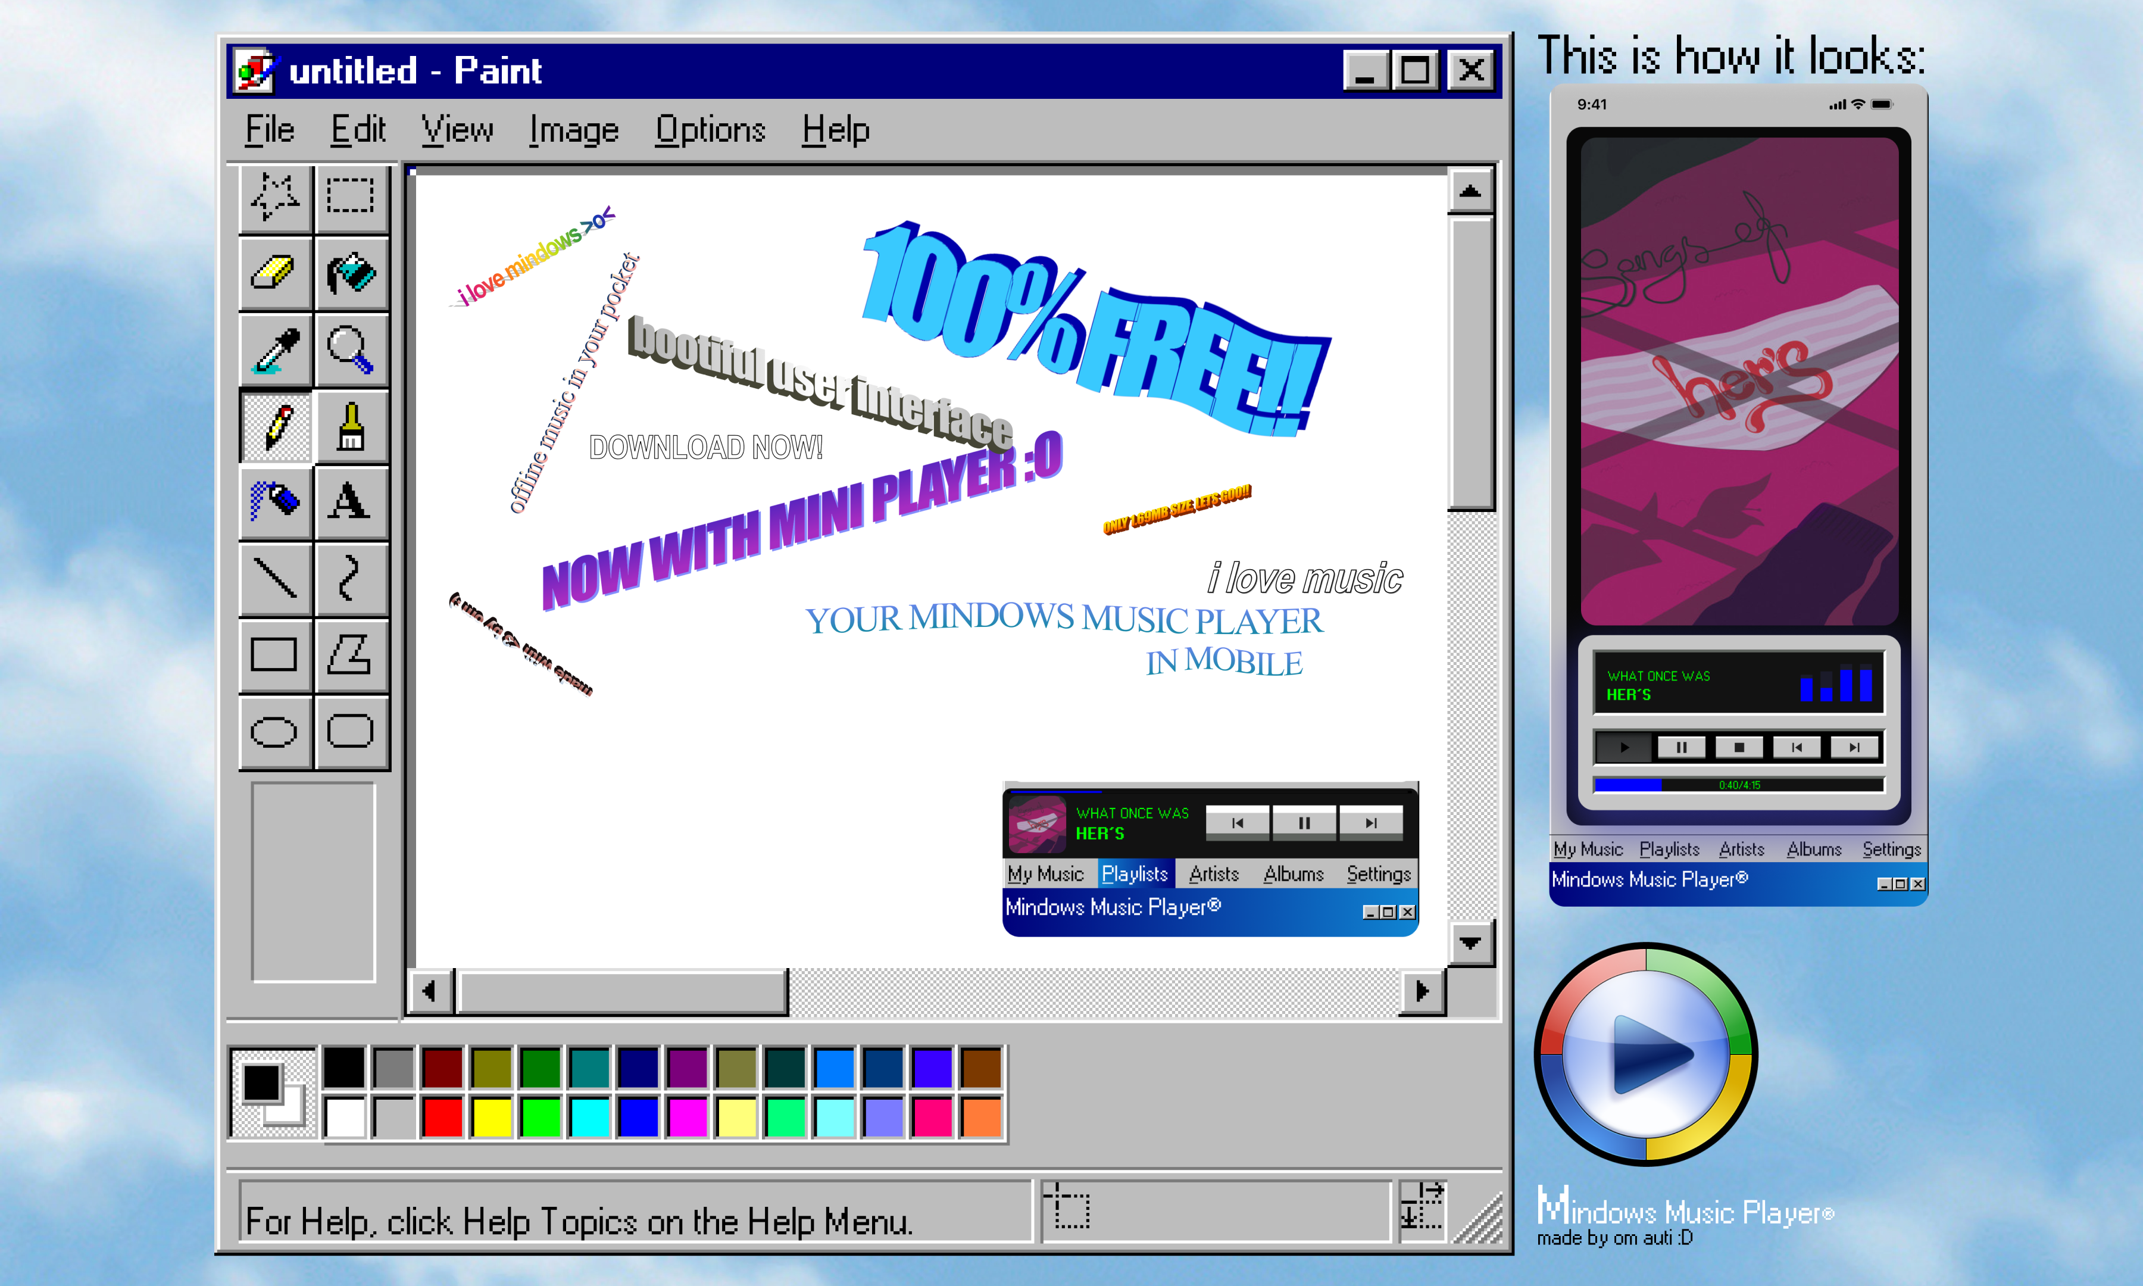Choose the Curve tool
The width and height of the screenshot is (2143, 1286).
click(x=351, y=579)
